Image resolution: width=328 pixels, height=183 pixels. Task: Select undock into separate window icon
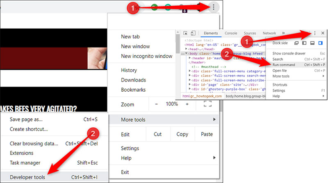pos(297,43)
